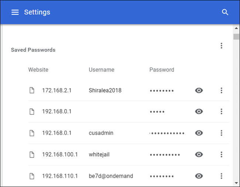Screen dimensions: 240x187
Task: Click the search settings magnifier icon
Action: [x=225, y=12]
